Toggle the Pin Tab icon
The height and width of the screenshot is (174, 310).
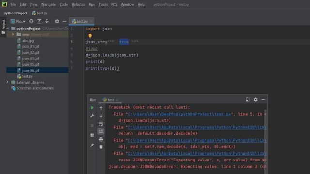(x=92, y=145)
